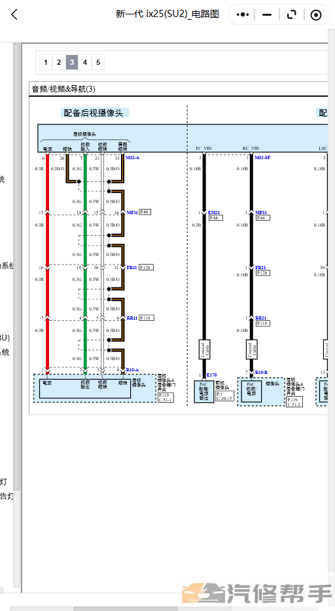Select the highlighted page 3 tab
The height and width of the screenshot is (611, 335).
click(x=72, y=62)
